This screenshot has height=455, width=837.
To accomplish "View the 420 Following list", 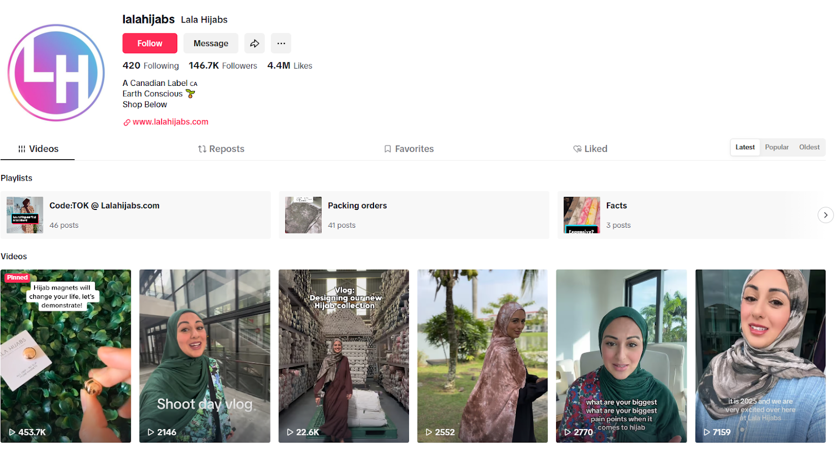I will point(151,65).
